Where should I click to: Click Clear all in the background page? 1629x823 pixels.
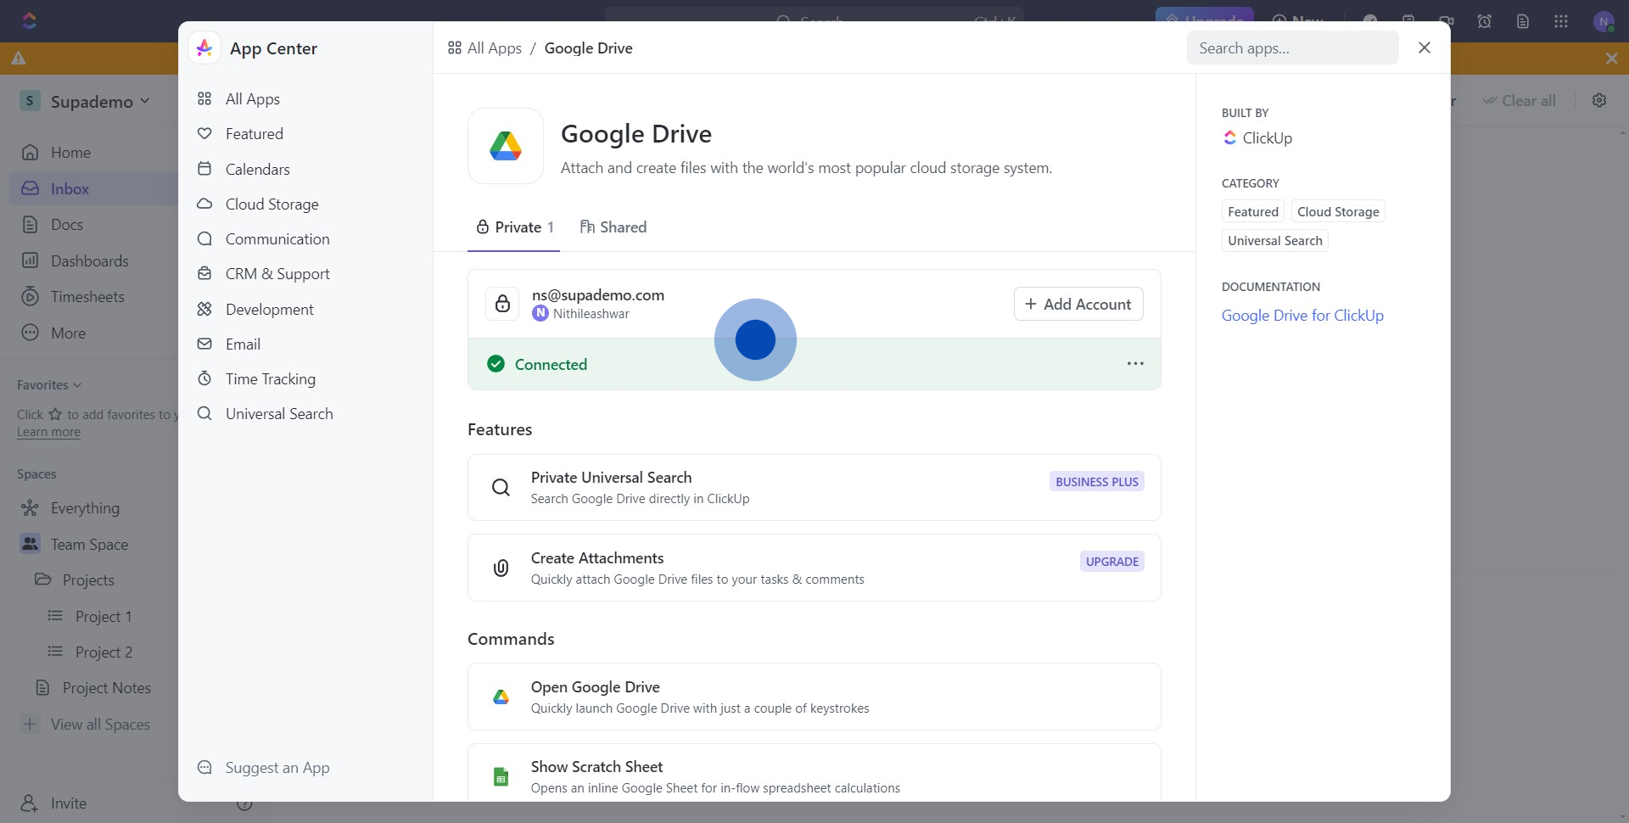(1520, 101)
